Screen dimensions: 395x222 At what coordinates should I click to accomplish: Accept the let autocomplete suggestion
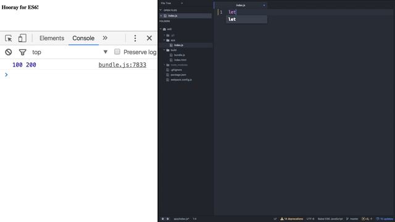pos(246,19)
